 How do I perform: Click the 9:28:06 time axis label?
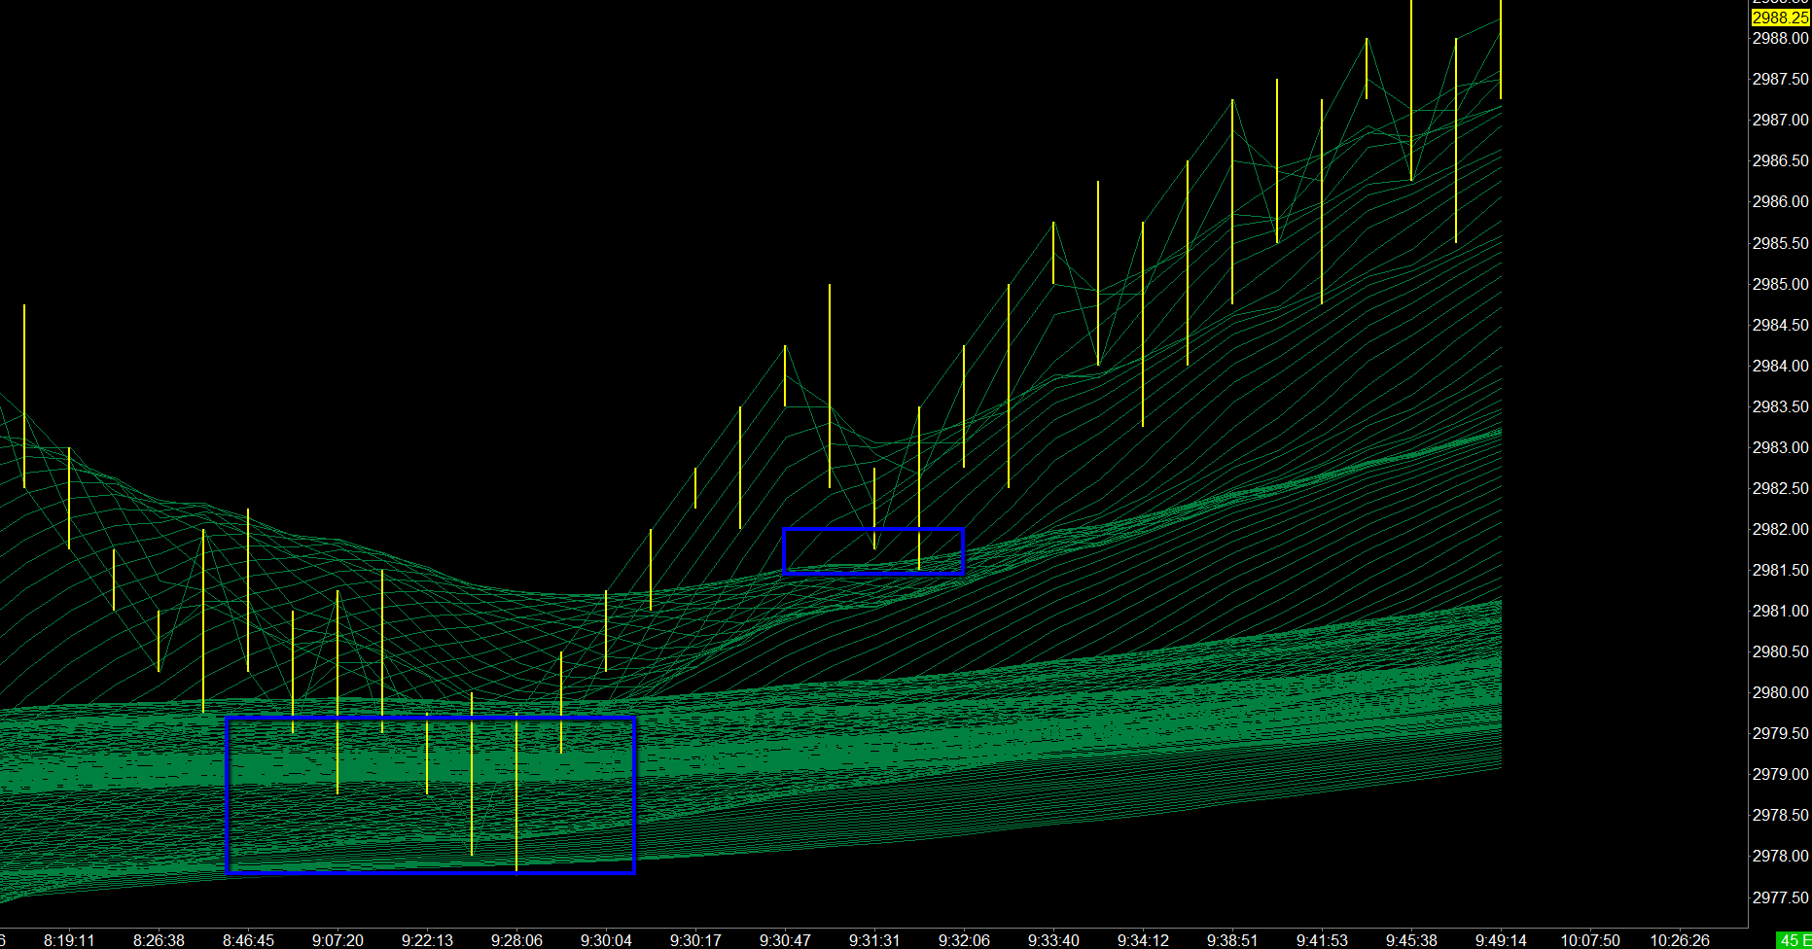(x=516, y=940)
